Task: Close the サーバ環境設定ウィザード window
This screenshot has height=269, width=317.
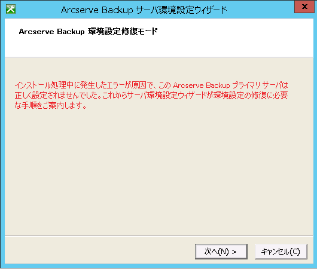Action: (304, 7)
